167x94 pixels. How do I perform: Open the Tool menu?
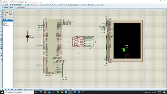coord(11,3)
